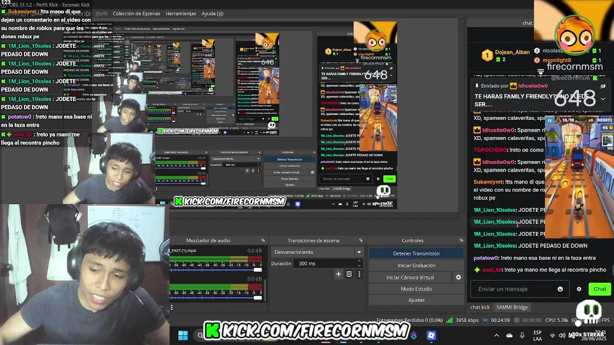Click the OneDrive cloud tray icon
Image resolution: width=614 pixels, height=345 pixels.
pyautogui.click(x=509, y=335)
